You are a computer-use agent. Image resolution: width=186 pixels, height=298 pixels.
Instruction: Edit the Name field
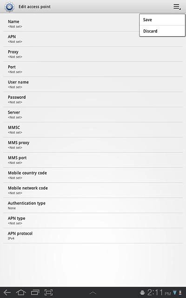[71, 24]
